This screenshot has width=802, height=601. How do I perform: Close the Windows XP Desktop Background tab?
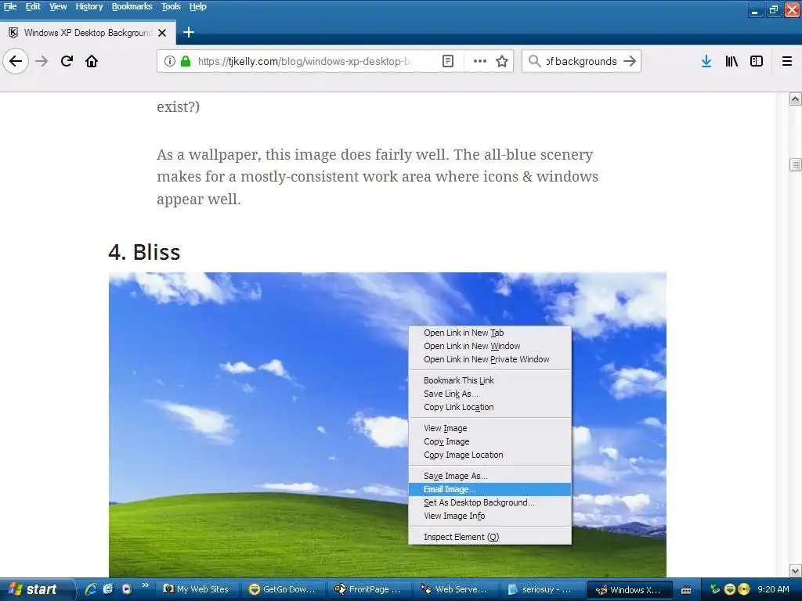[162, 33]
